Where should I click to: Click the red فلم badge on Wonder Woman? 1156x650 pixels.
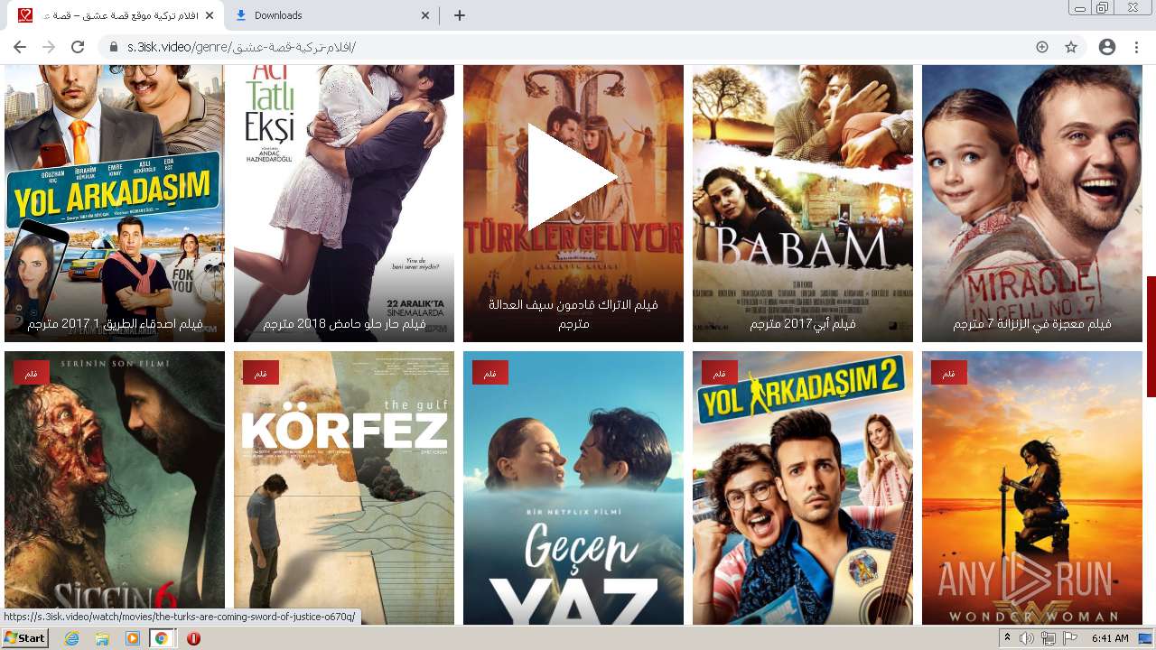[x=949, y=373]
